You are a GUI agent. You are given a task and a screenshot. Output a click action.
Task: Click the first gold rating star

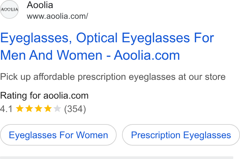pos(20,108)
